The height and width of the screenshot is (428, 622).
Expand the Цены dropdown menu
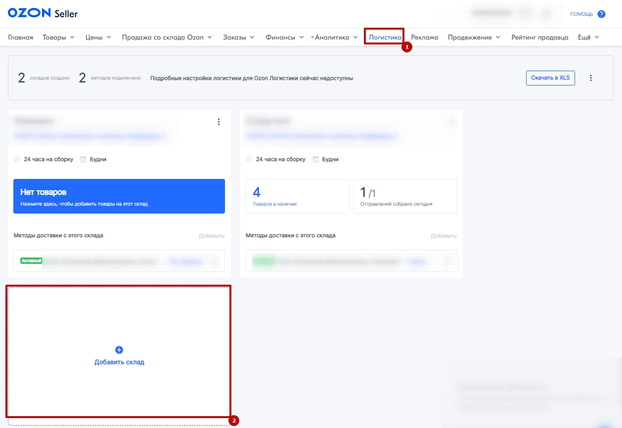pos(98,37)
